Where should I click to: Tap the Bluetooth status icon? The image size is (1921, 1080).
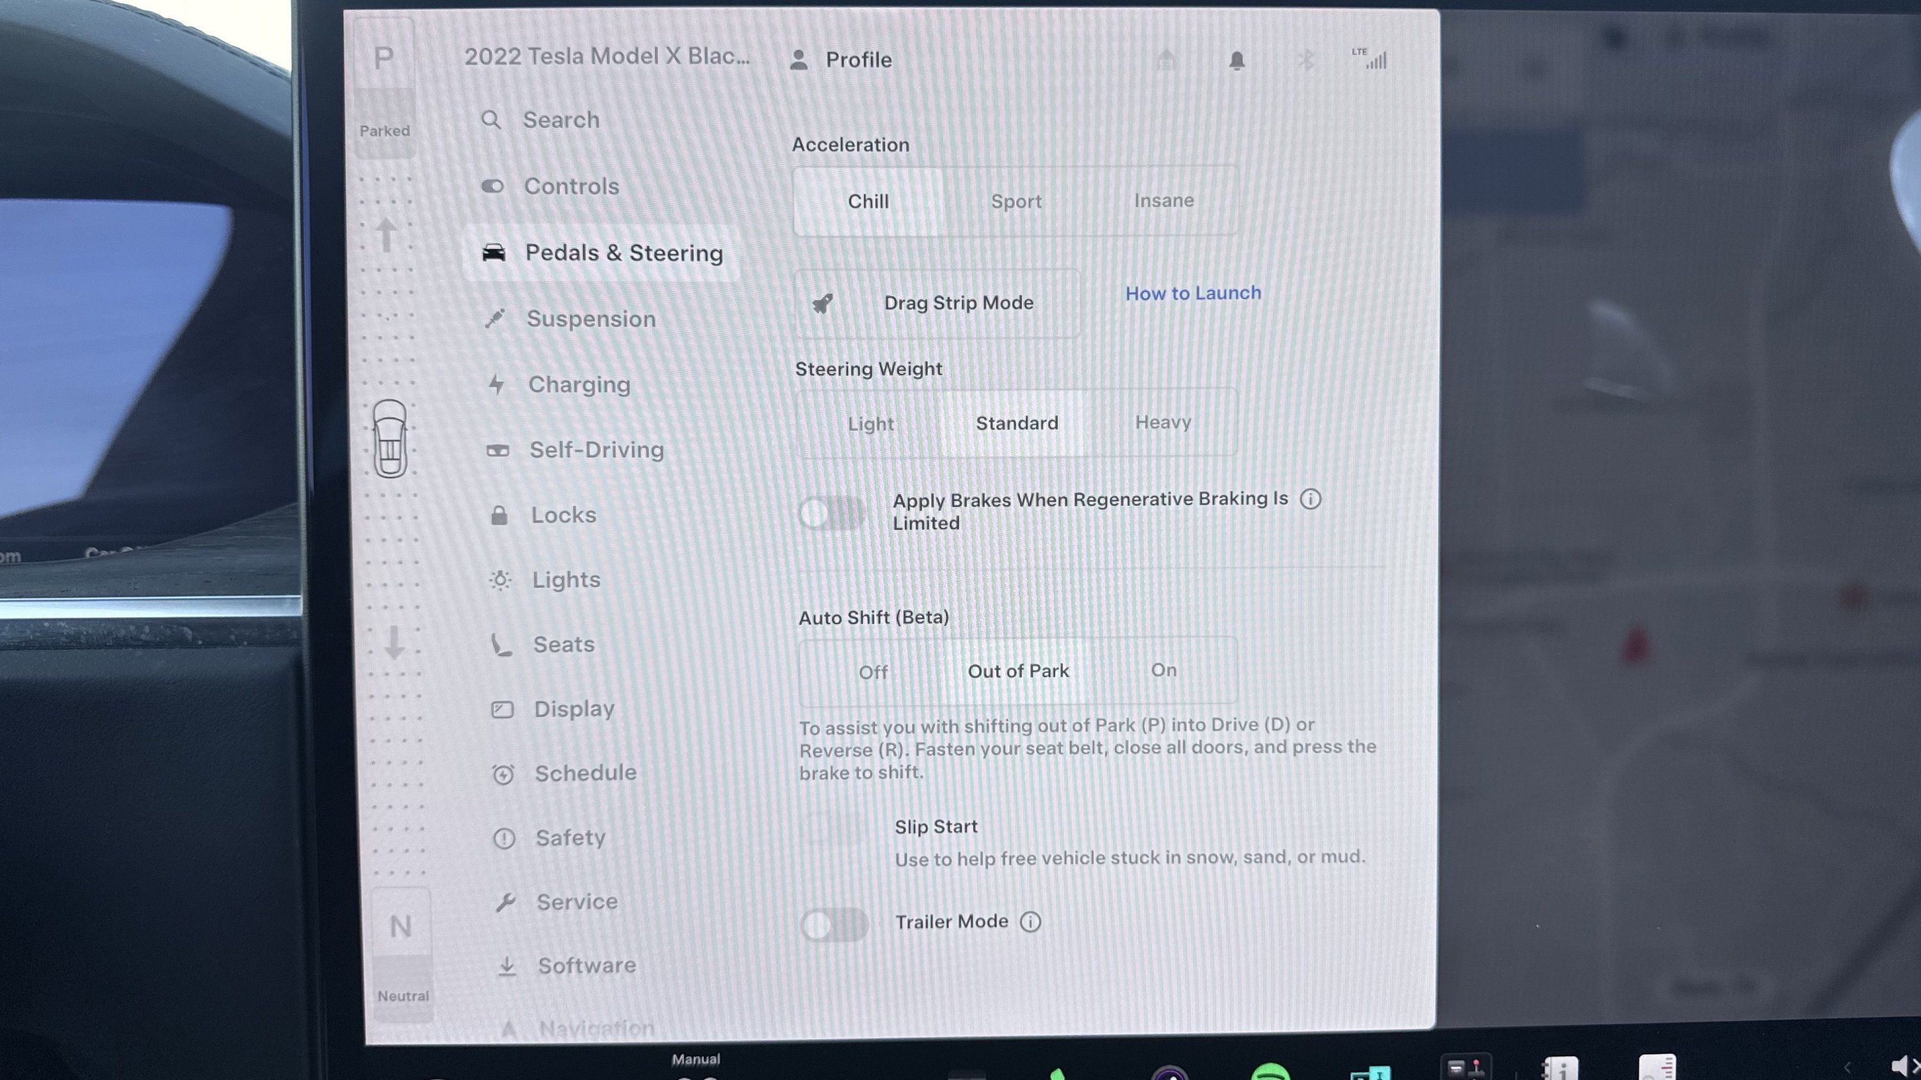[x=1306, y=60]
